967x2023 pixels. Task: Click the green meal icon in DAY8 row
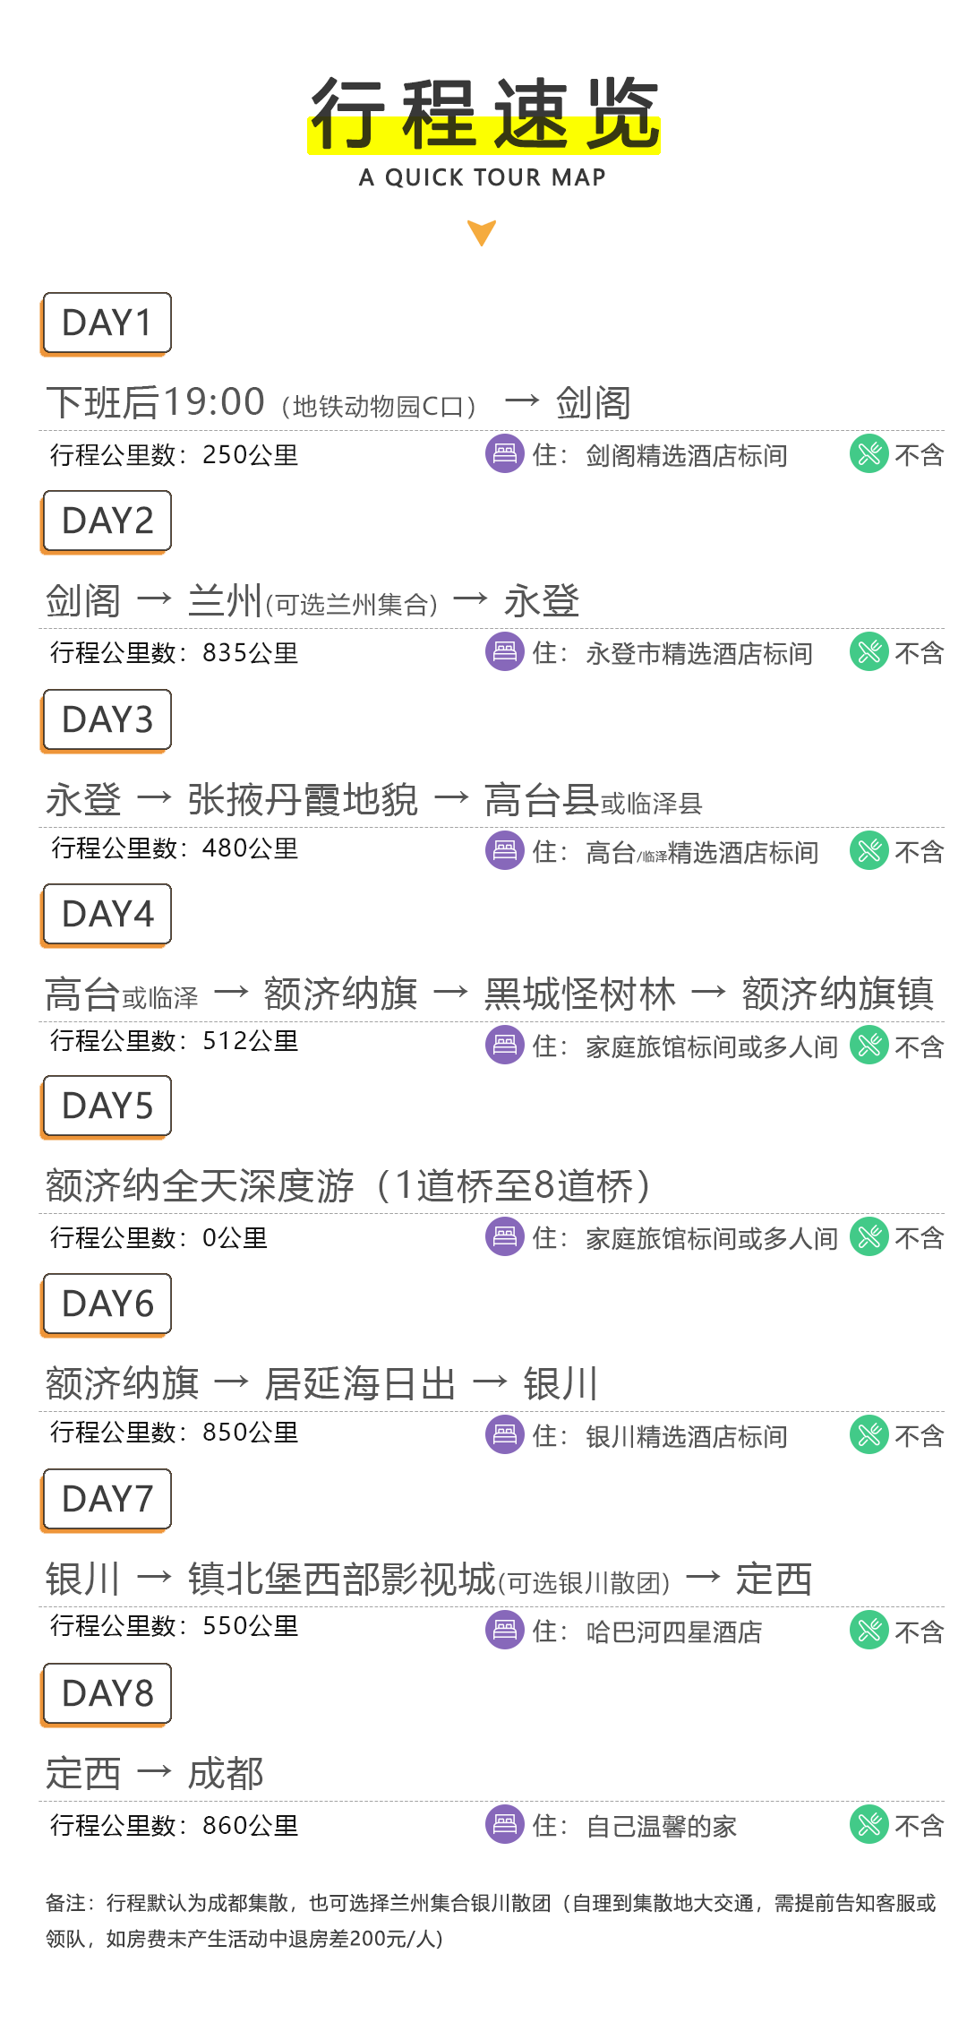pyautogui.click(x=869, y=1824)
